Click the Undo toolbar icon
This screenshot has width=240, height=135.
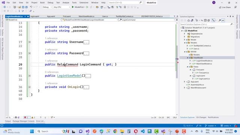click(x=31, y=7)
